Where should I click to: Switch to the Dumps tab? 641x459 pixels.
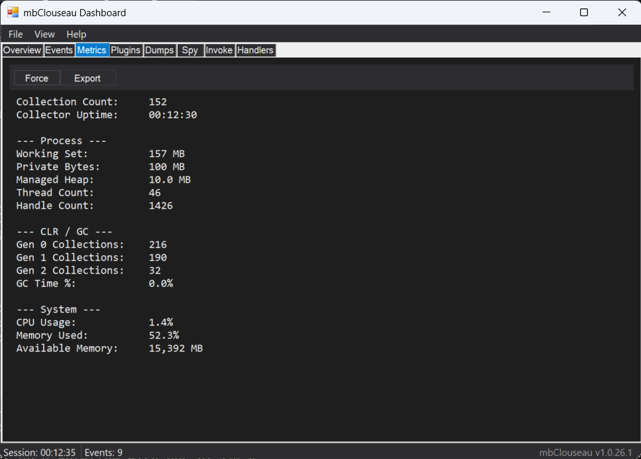[159, 50]
